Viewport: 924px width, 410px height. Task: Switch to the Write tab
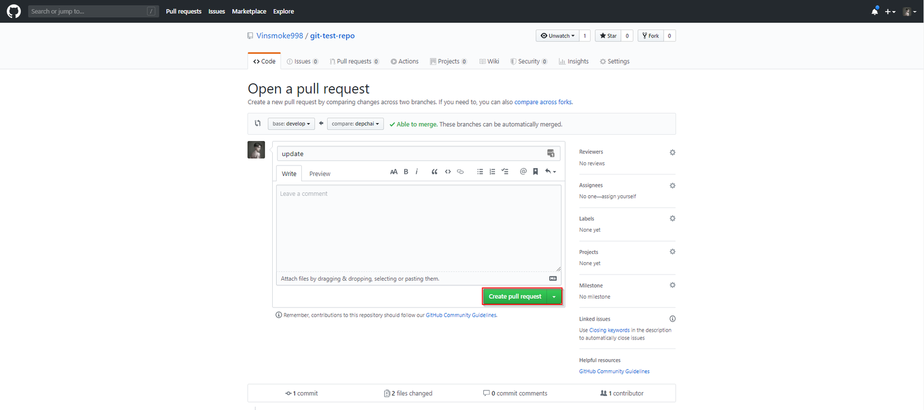[289, 173]
